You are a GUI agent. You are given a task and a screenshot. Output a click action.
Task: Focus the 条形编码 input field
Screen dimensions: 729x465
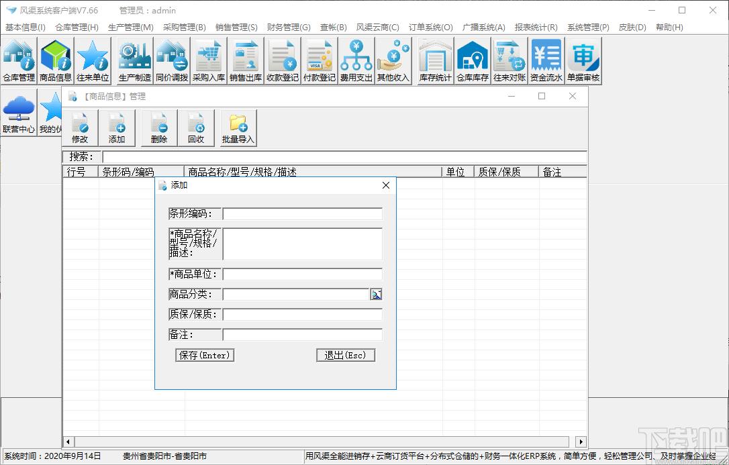click(303, 213)
